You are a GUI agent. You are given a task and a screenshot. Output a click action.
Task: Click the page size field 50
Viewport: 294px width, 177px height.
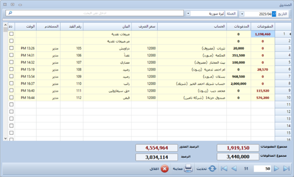(x=262, y=169)
